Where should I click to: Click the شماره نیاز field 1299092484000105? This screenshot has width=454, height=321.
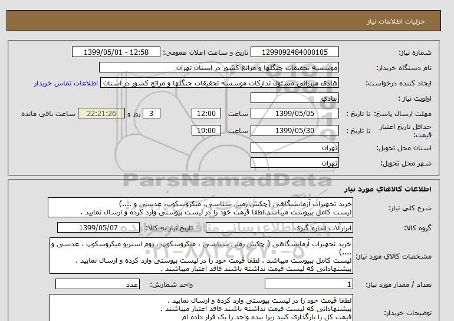point(294,52)
